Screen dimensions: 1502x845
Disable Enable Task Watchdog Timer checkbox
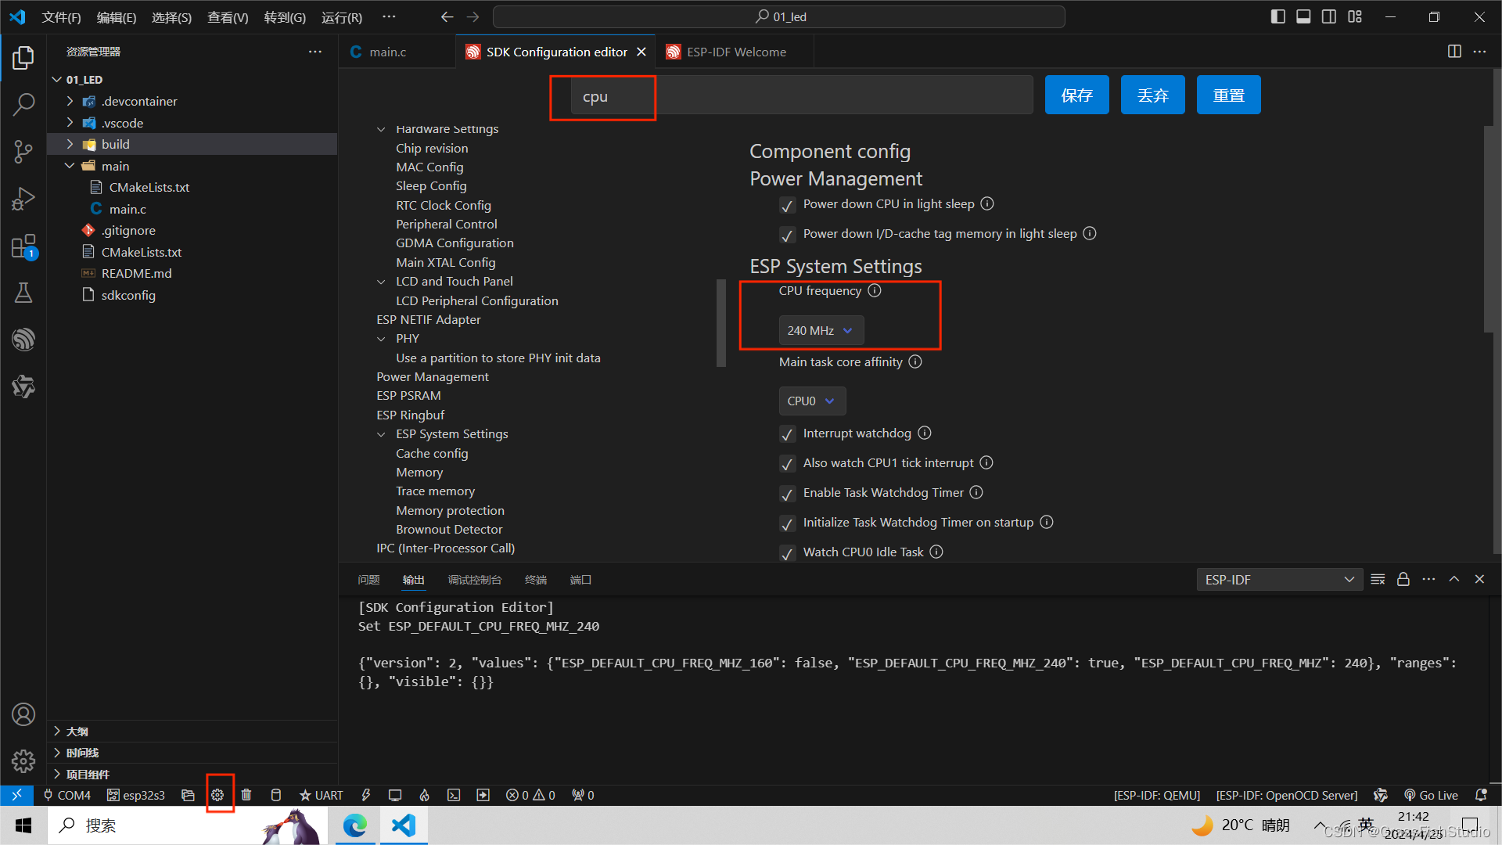point(787,494)
